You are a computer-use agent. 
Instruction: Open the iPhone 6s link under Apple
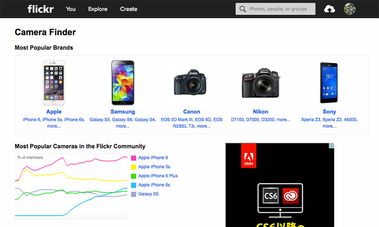[x=74, y=120]
